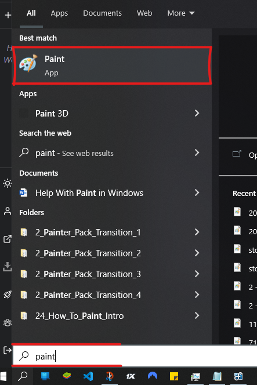Viewport: 257px width, 385px height.
Task: Open Visual Studio Code from the taskbar
Action: point(88,376)
